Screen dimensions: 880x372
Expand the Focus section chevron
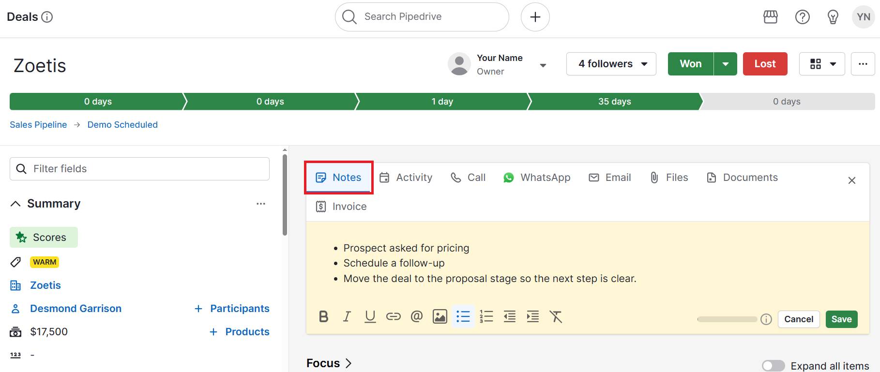[349, 363]
